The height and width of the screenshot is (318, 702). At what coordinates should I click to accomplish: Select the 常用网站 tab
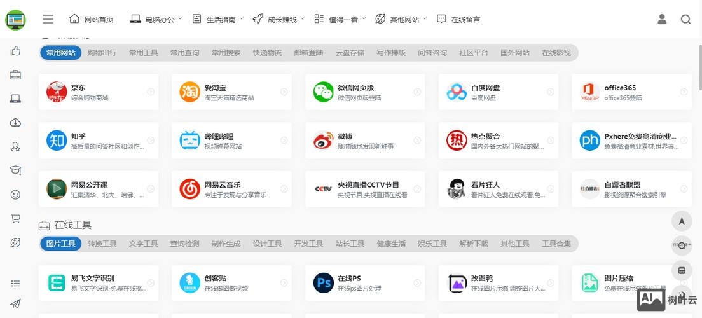pos(61,52)
